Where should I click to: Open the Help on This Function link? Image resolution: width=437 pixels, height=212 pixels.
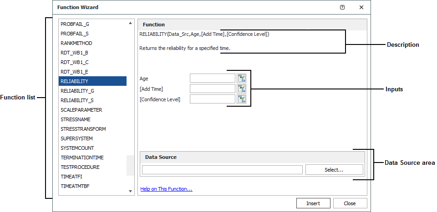point(166,189)
